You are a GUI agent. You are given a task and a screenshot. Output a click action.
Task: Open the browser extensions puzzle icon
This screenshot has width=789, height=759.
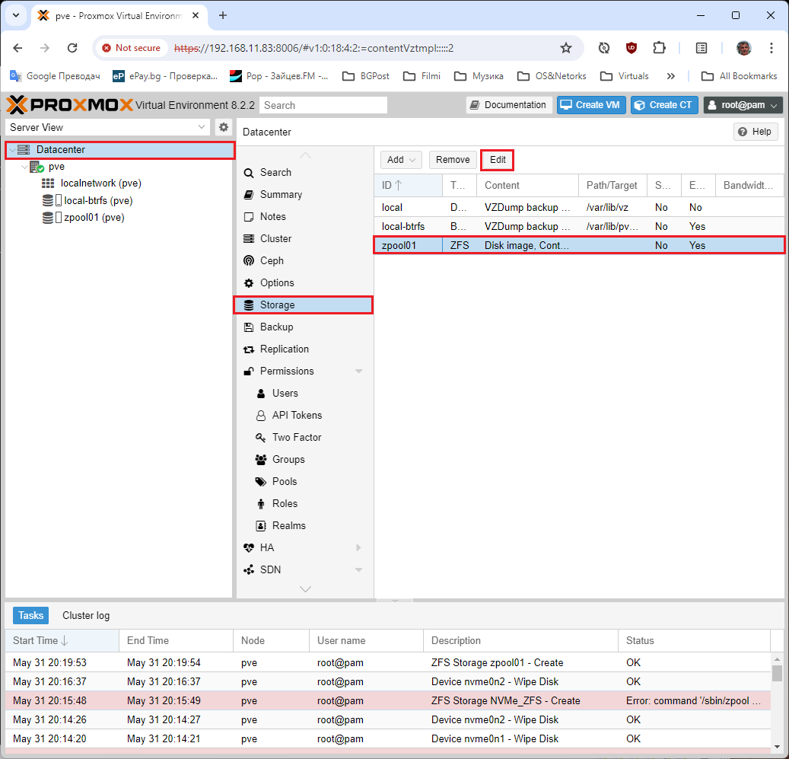pyautogui.click(x=659, y=48)
